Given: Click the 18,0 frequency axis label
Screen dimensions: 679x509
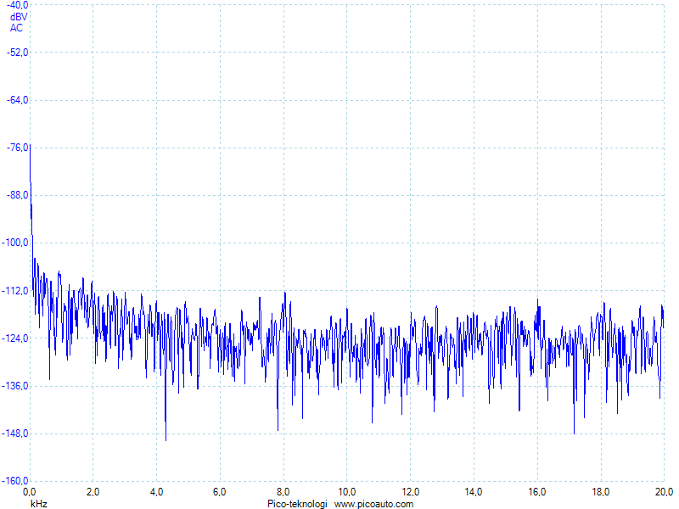Looking at the screenshot, I should tap(601, 492).
